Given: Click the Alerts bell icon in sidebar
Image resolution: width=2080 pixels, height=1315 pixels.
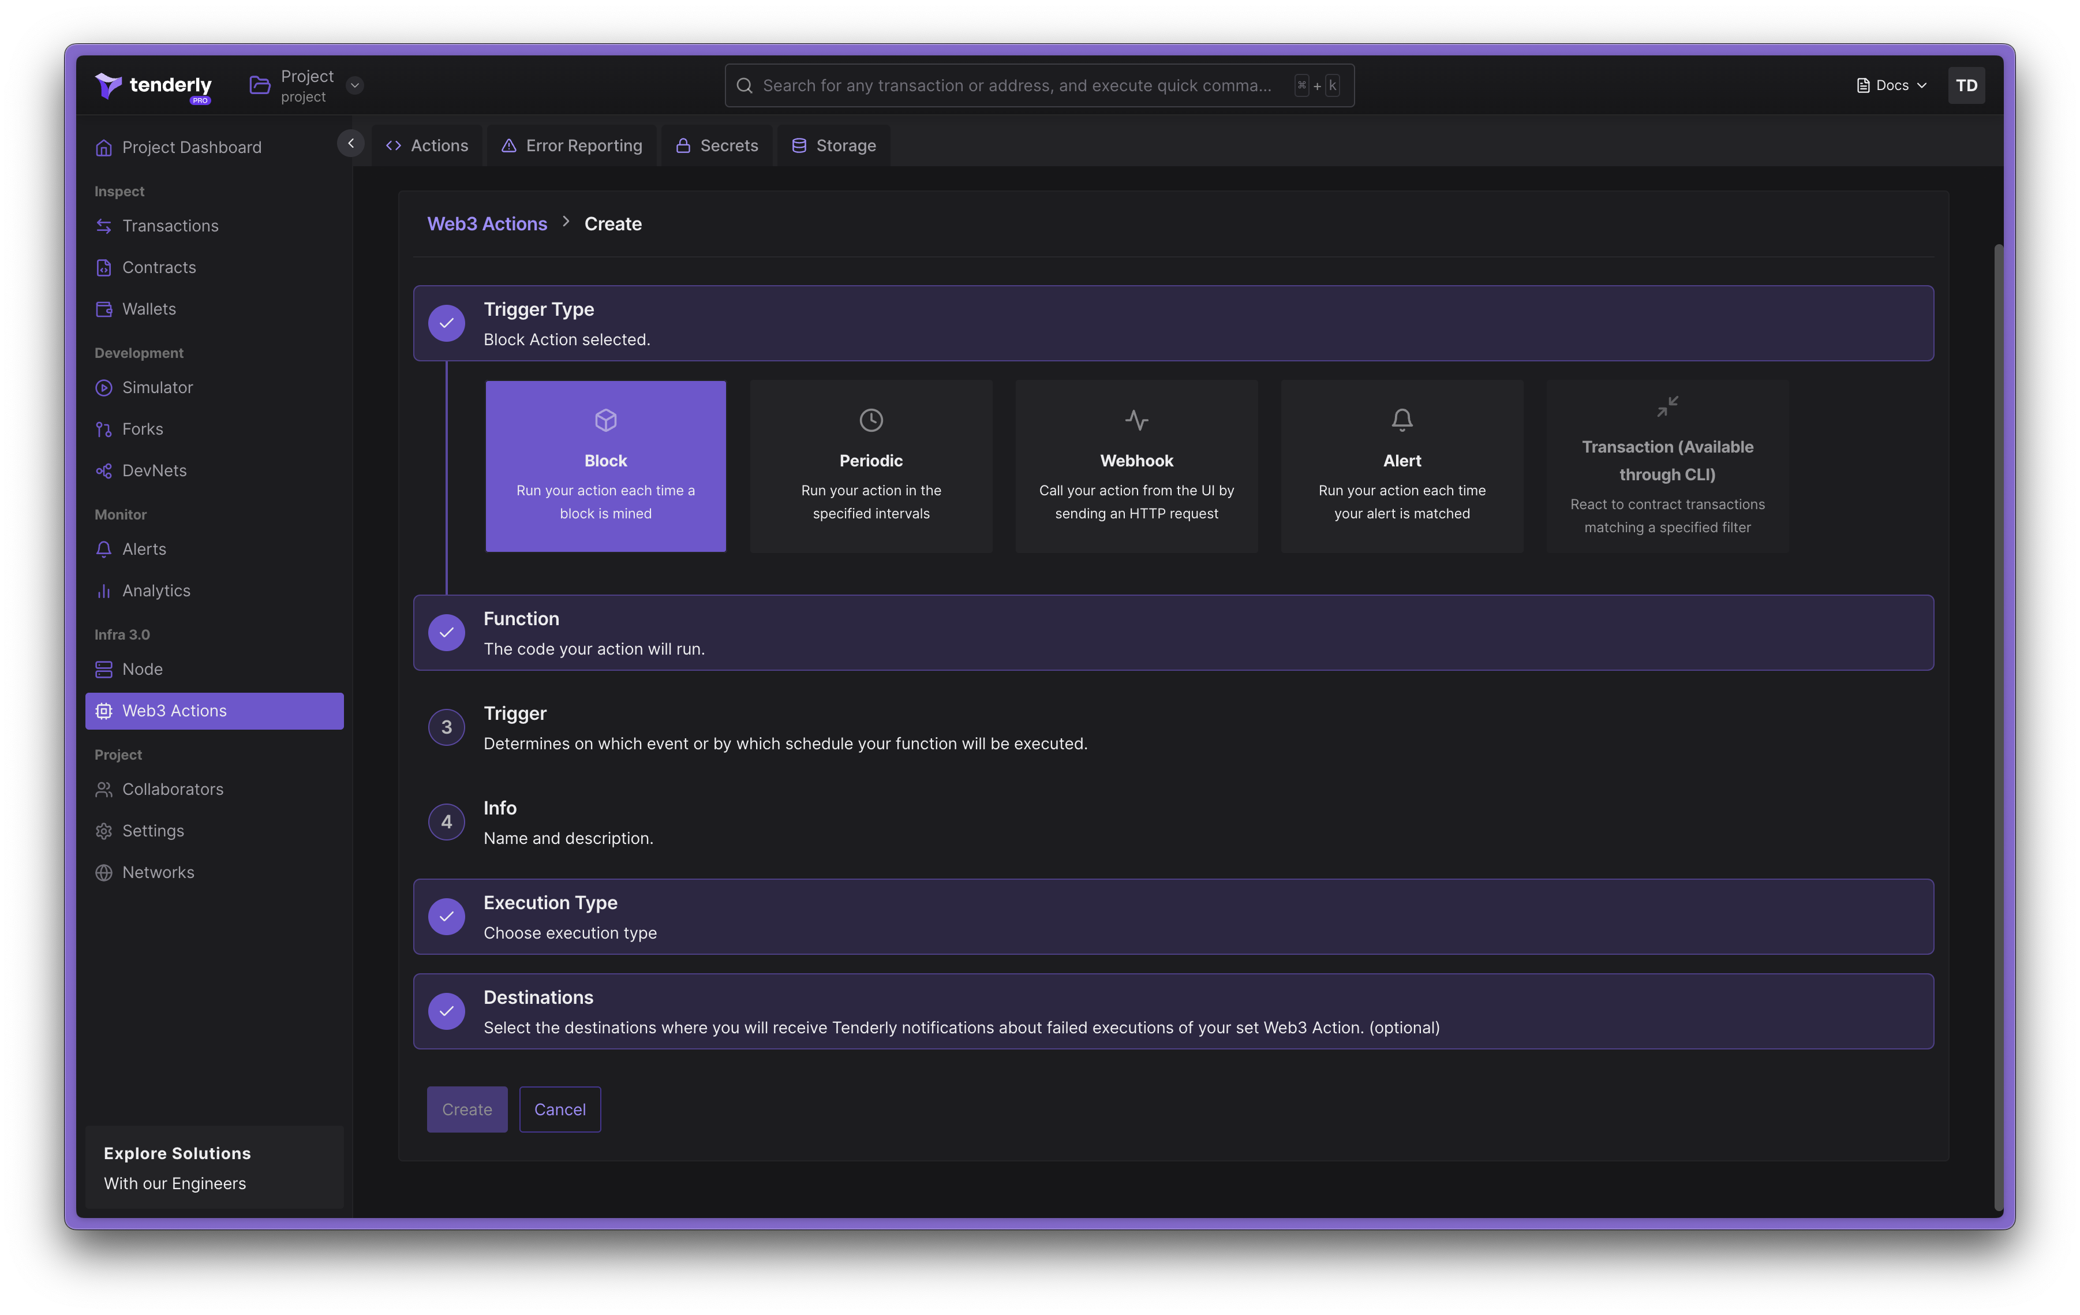Looking at the screenshot, I should 104,548.
